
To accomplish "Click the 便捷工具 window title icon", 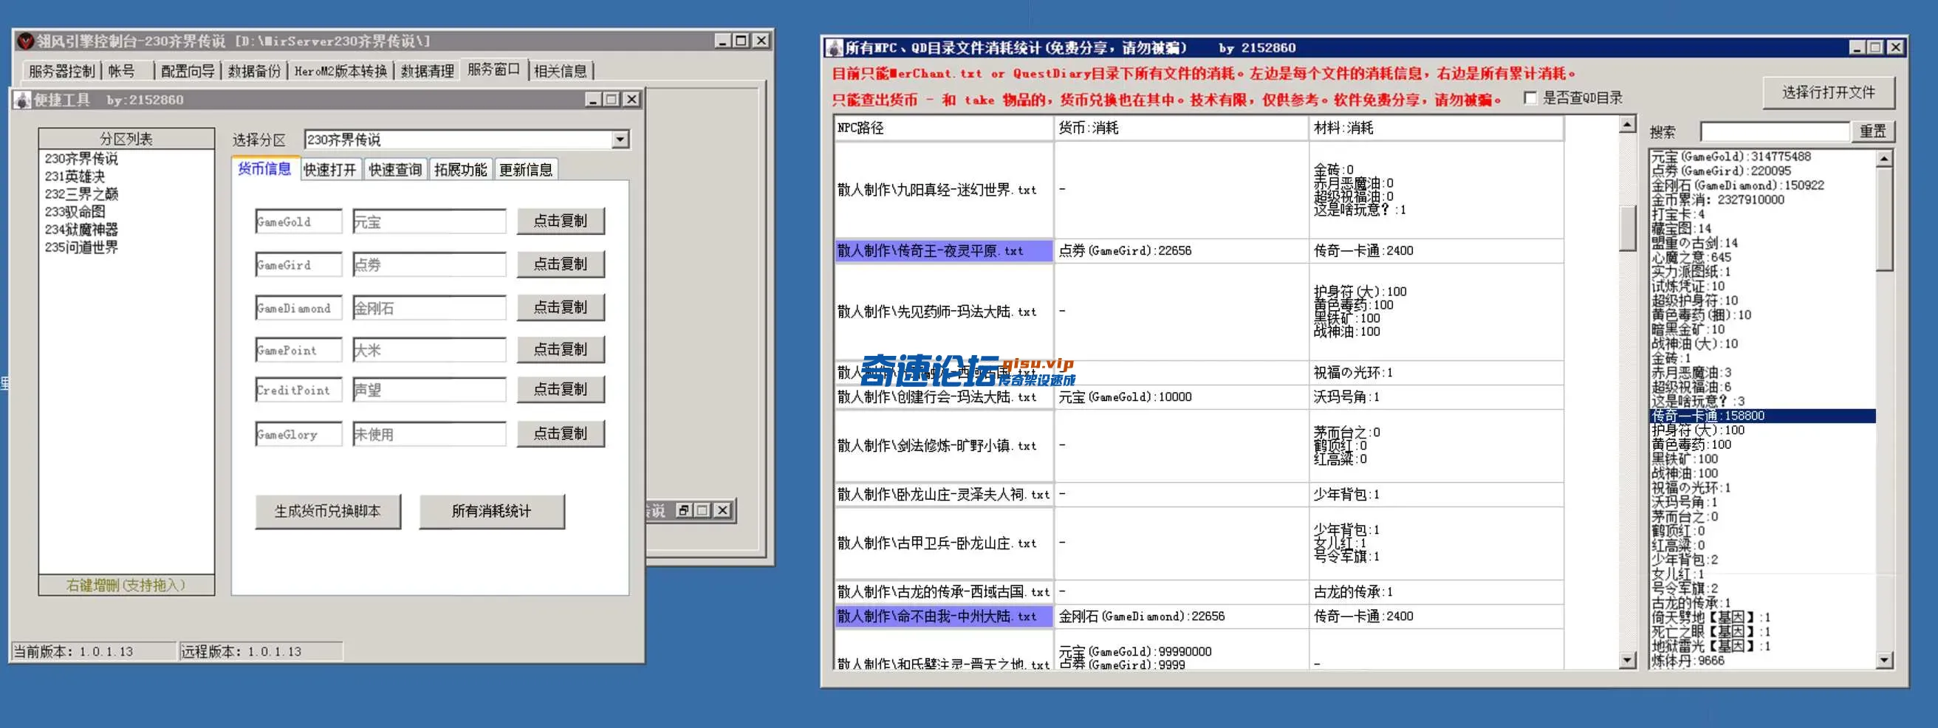I will point(23,99).
